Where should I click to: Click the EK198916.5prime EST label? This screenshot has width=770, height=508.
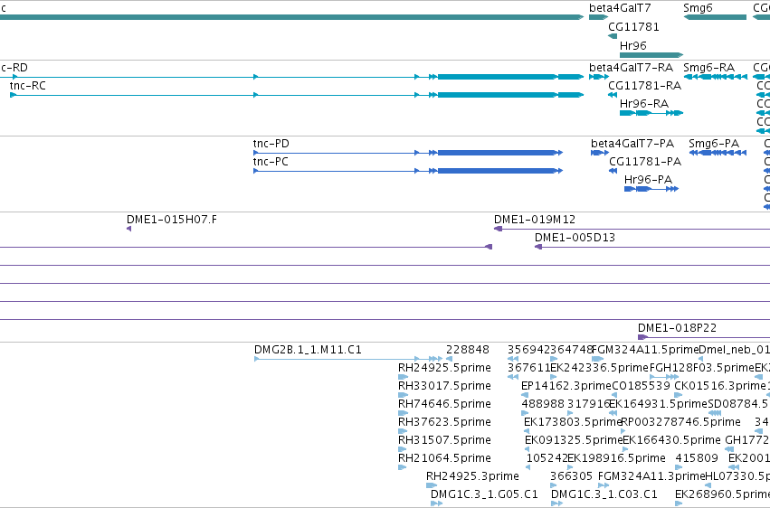pyautogui.click(x=617, y=459)
